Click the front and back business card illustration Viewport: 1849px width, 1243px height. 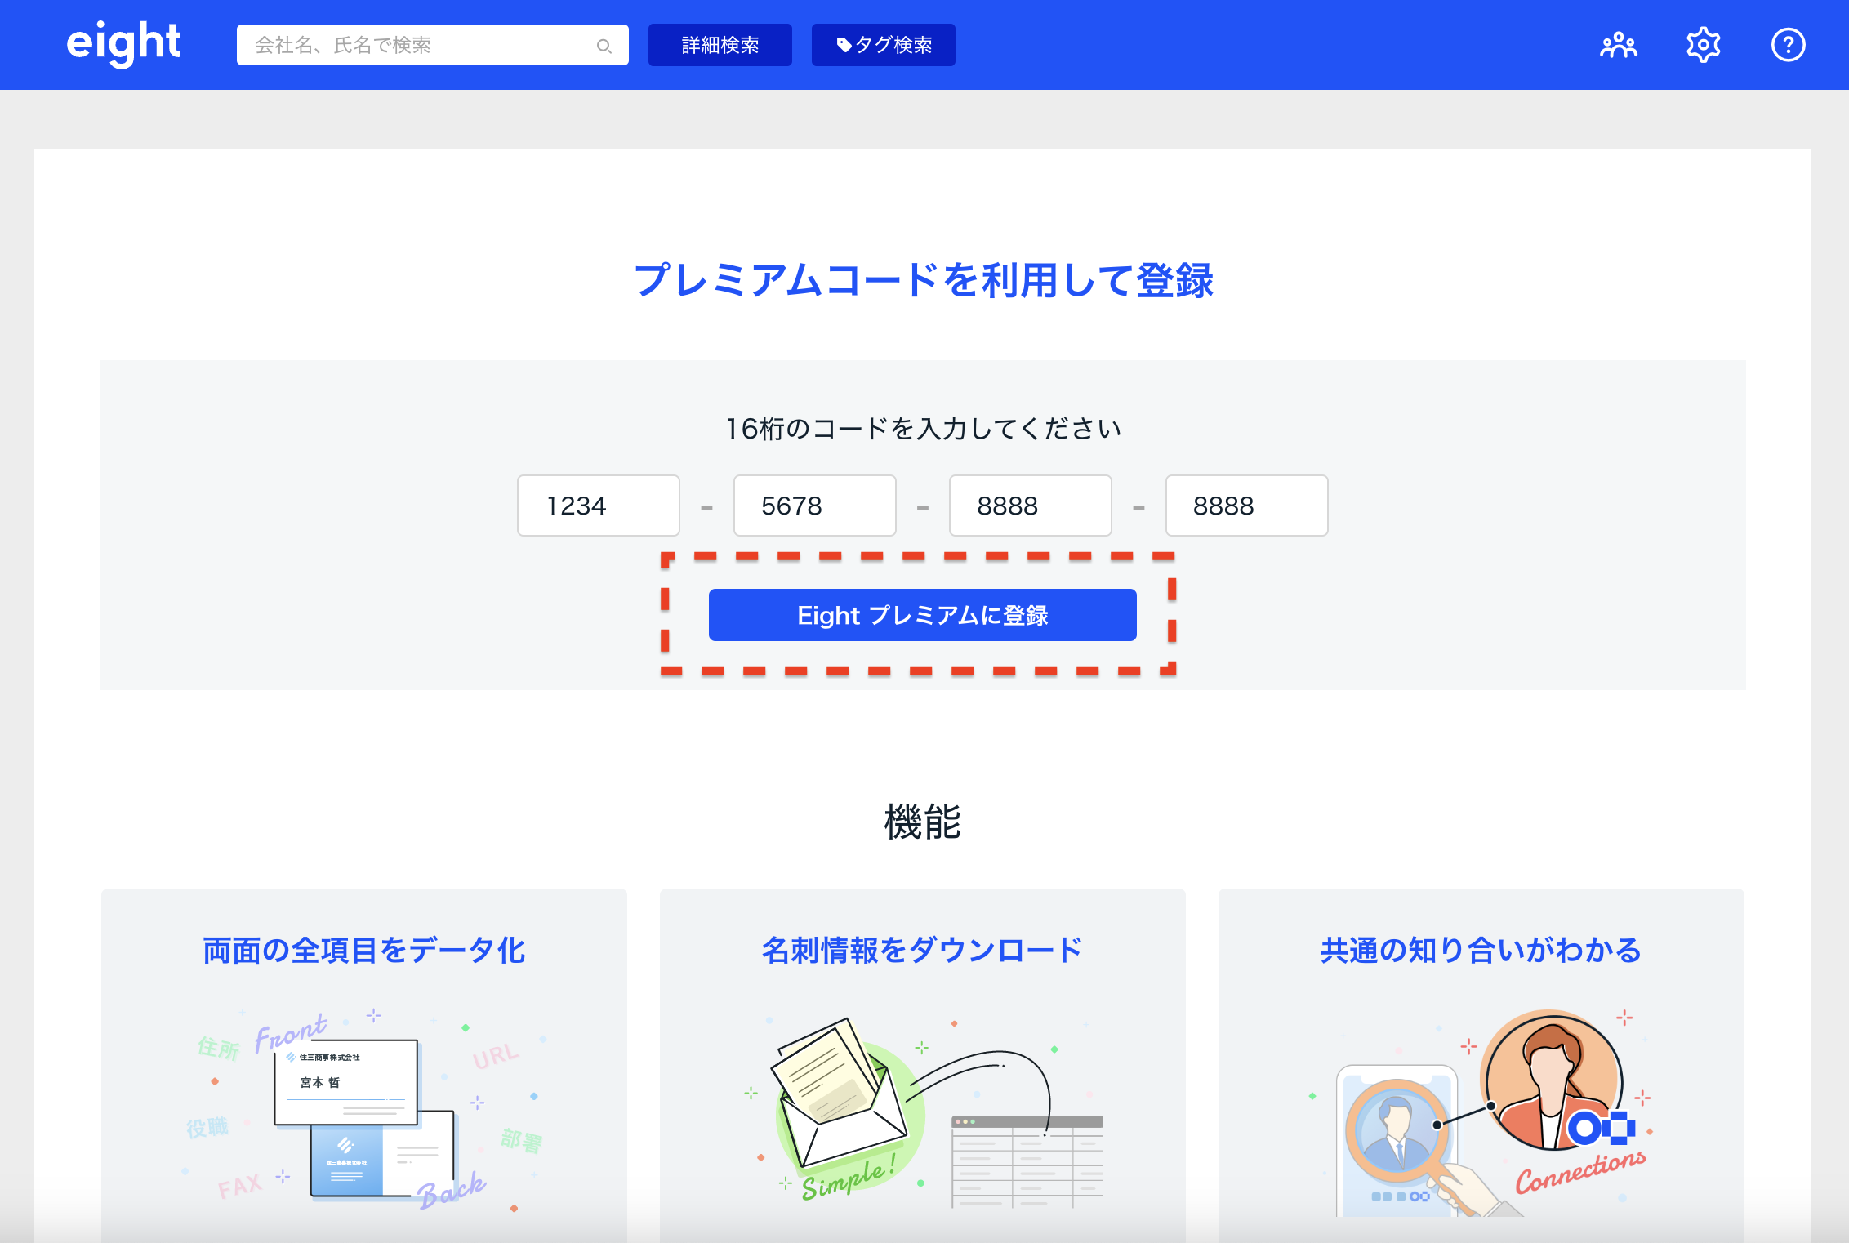364,1111
